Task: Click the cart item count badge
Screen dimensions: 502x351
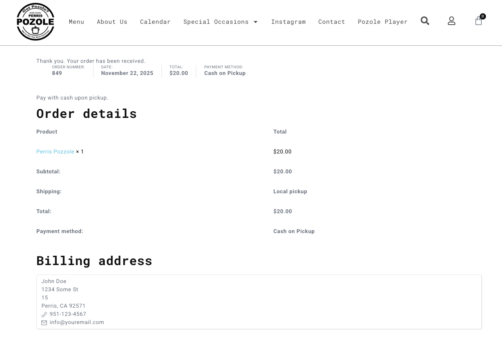Action: click(x=483, y=16)
